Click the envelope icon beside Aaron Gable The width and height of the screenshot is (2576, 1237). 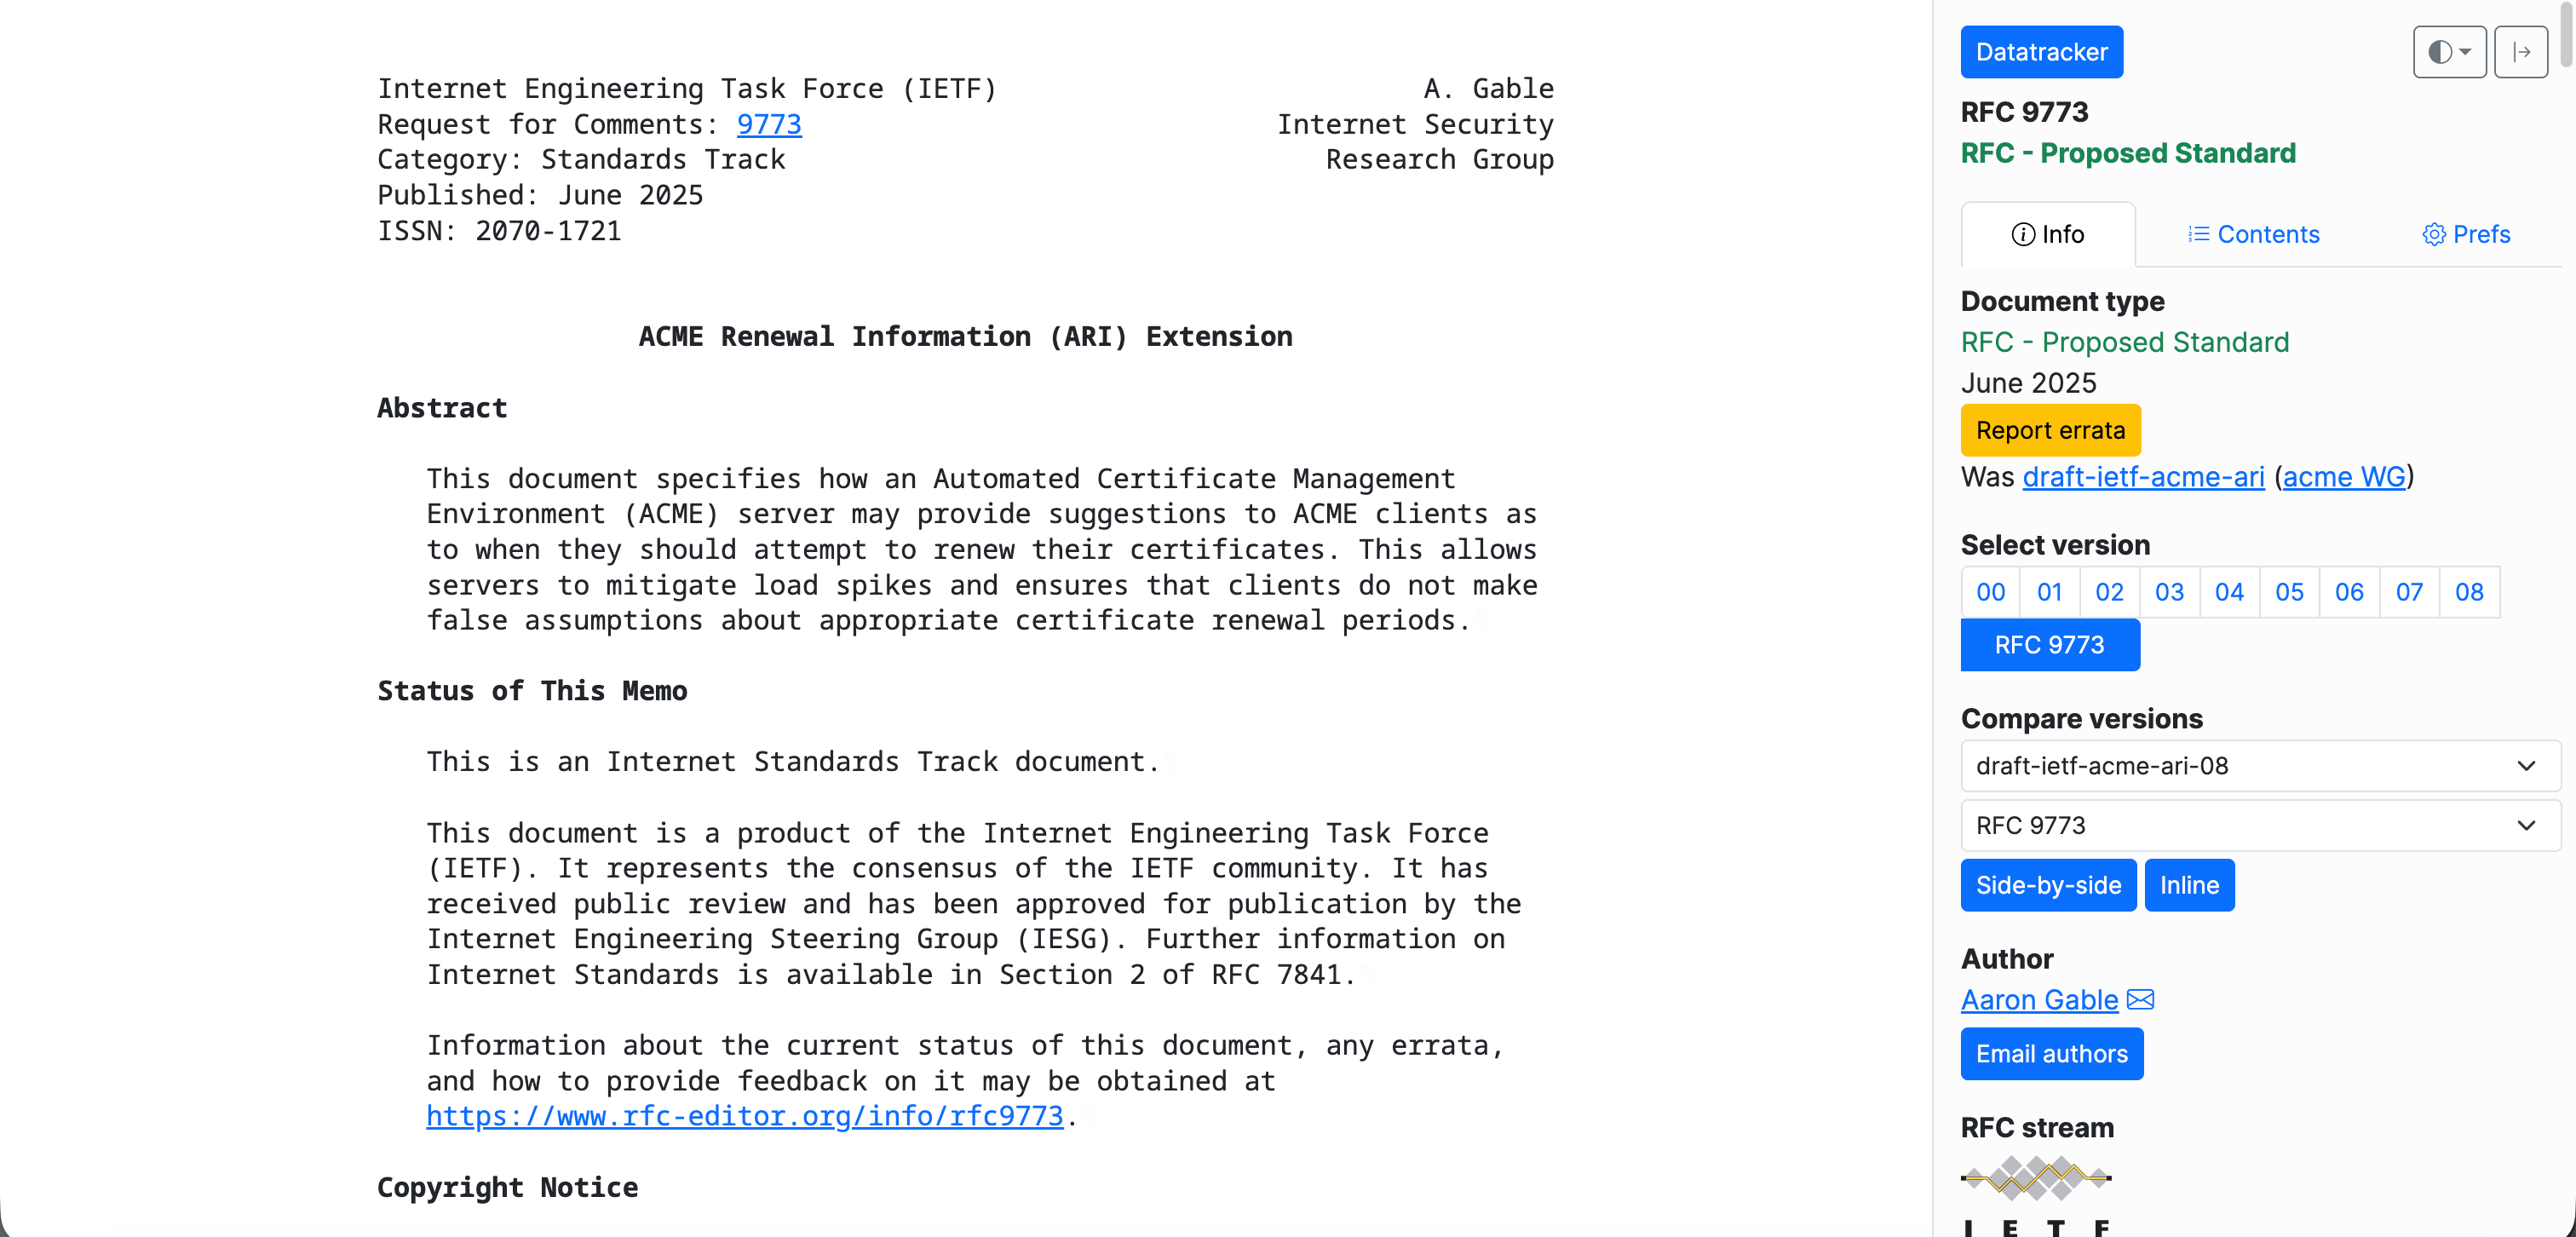(x=2140, y=999)
